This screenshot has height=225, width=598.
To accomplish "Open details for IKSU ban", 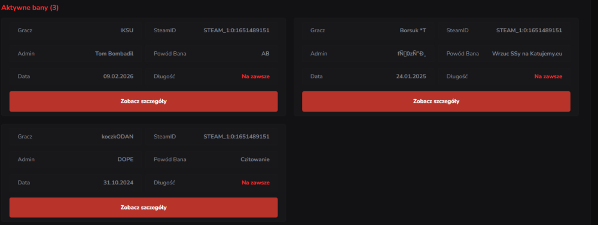I will click(144, 101).
